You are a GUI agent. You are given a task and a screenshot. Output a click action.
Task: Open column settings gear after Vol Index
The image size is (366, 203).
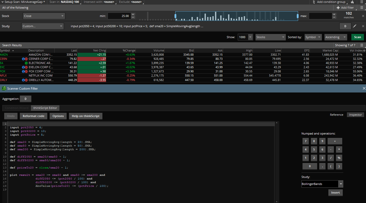click(x=364, y=50)
